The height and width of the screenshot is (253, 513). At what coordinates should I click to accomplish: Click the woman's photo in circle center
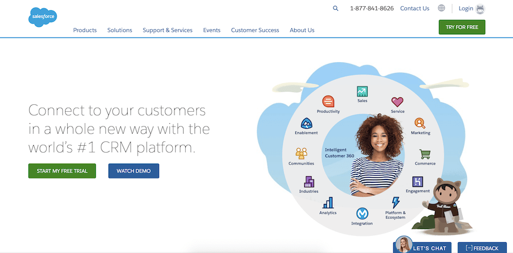point(377,155)
